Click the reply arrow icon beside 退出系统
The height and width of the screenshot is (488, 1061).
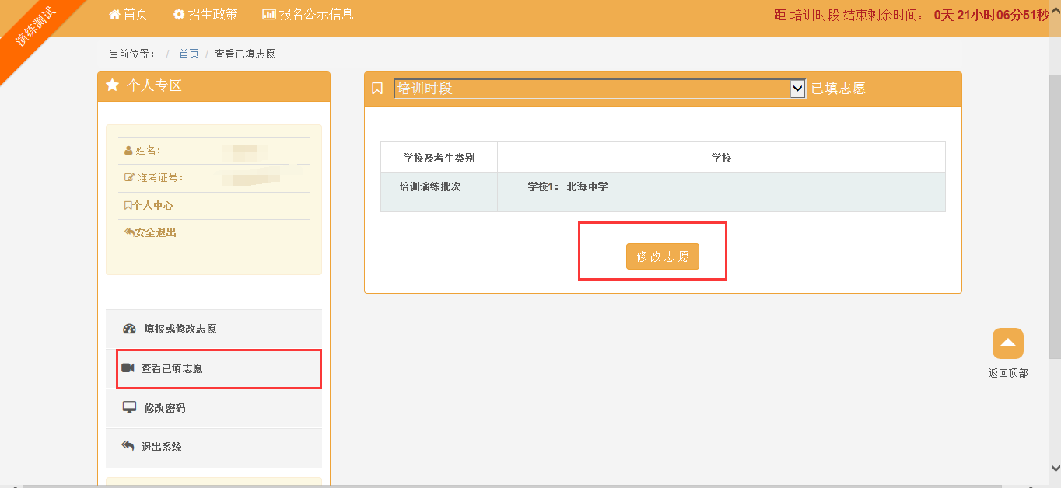click(x=128, y=447)
